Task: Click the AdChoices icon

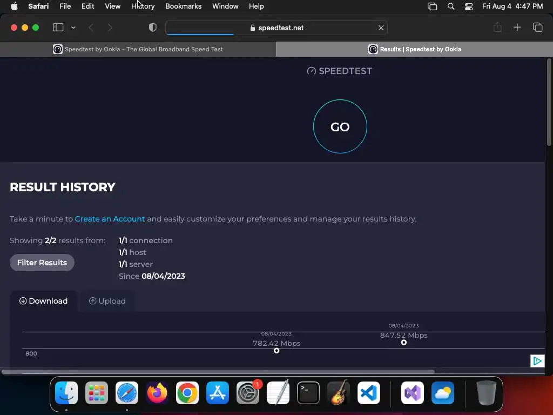Action: tap(537, 360)
